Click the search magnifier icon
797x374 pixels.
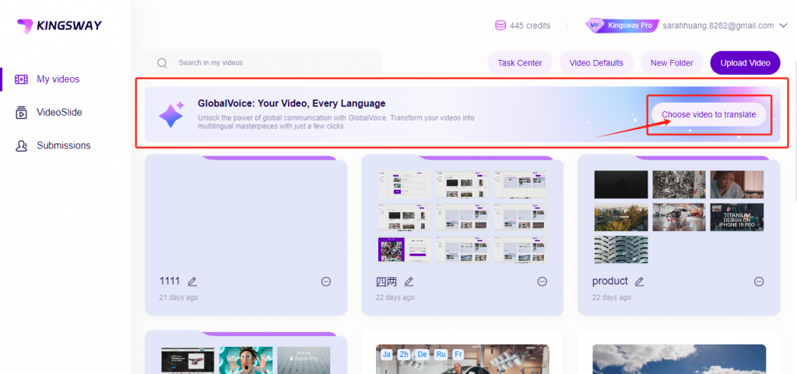pyautogui.click(x=162, y=63)
